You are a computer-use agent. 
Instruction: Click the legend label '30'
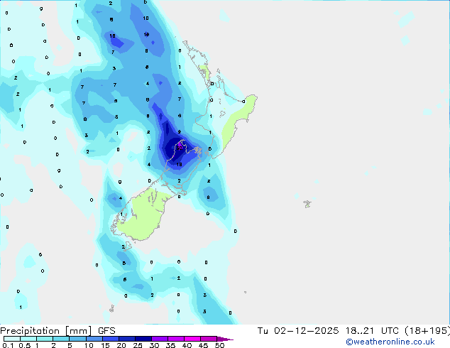(154, 345)
